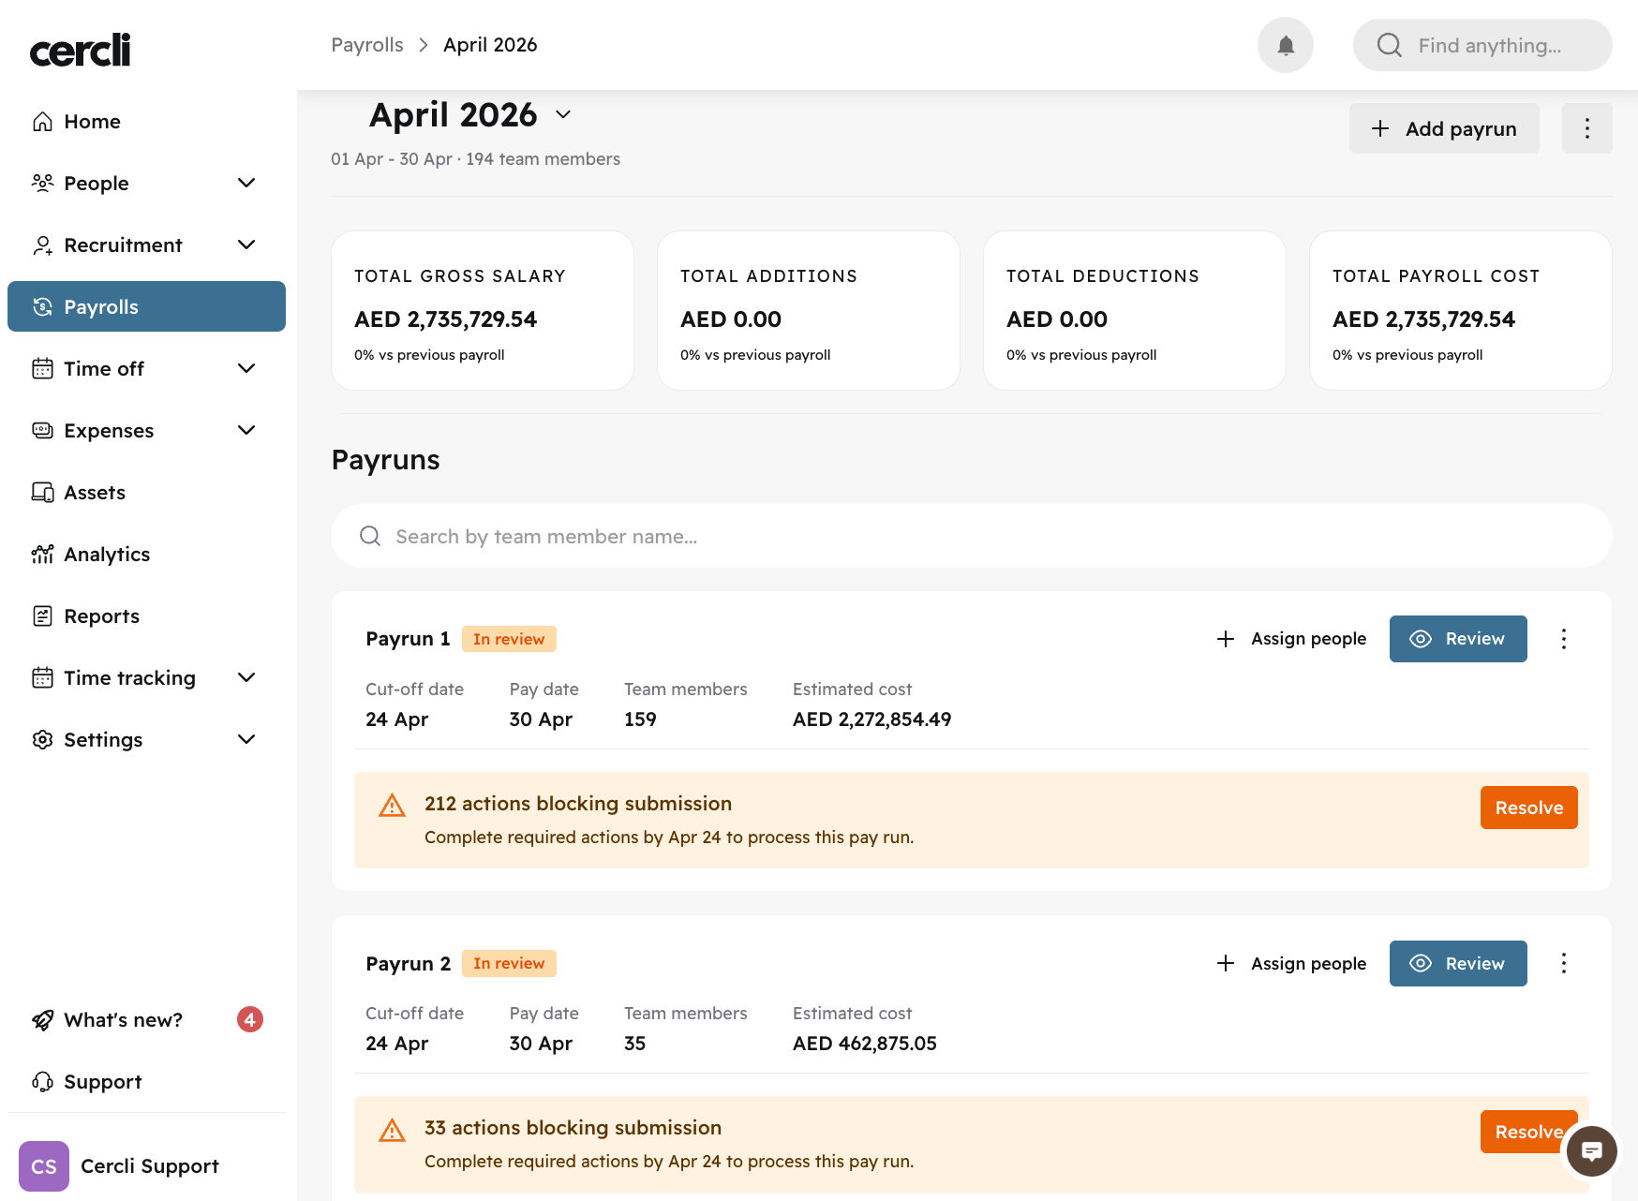Expand the People sidebar section
The height and width of the screenshot is (1201, 1638).
246,183
